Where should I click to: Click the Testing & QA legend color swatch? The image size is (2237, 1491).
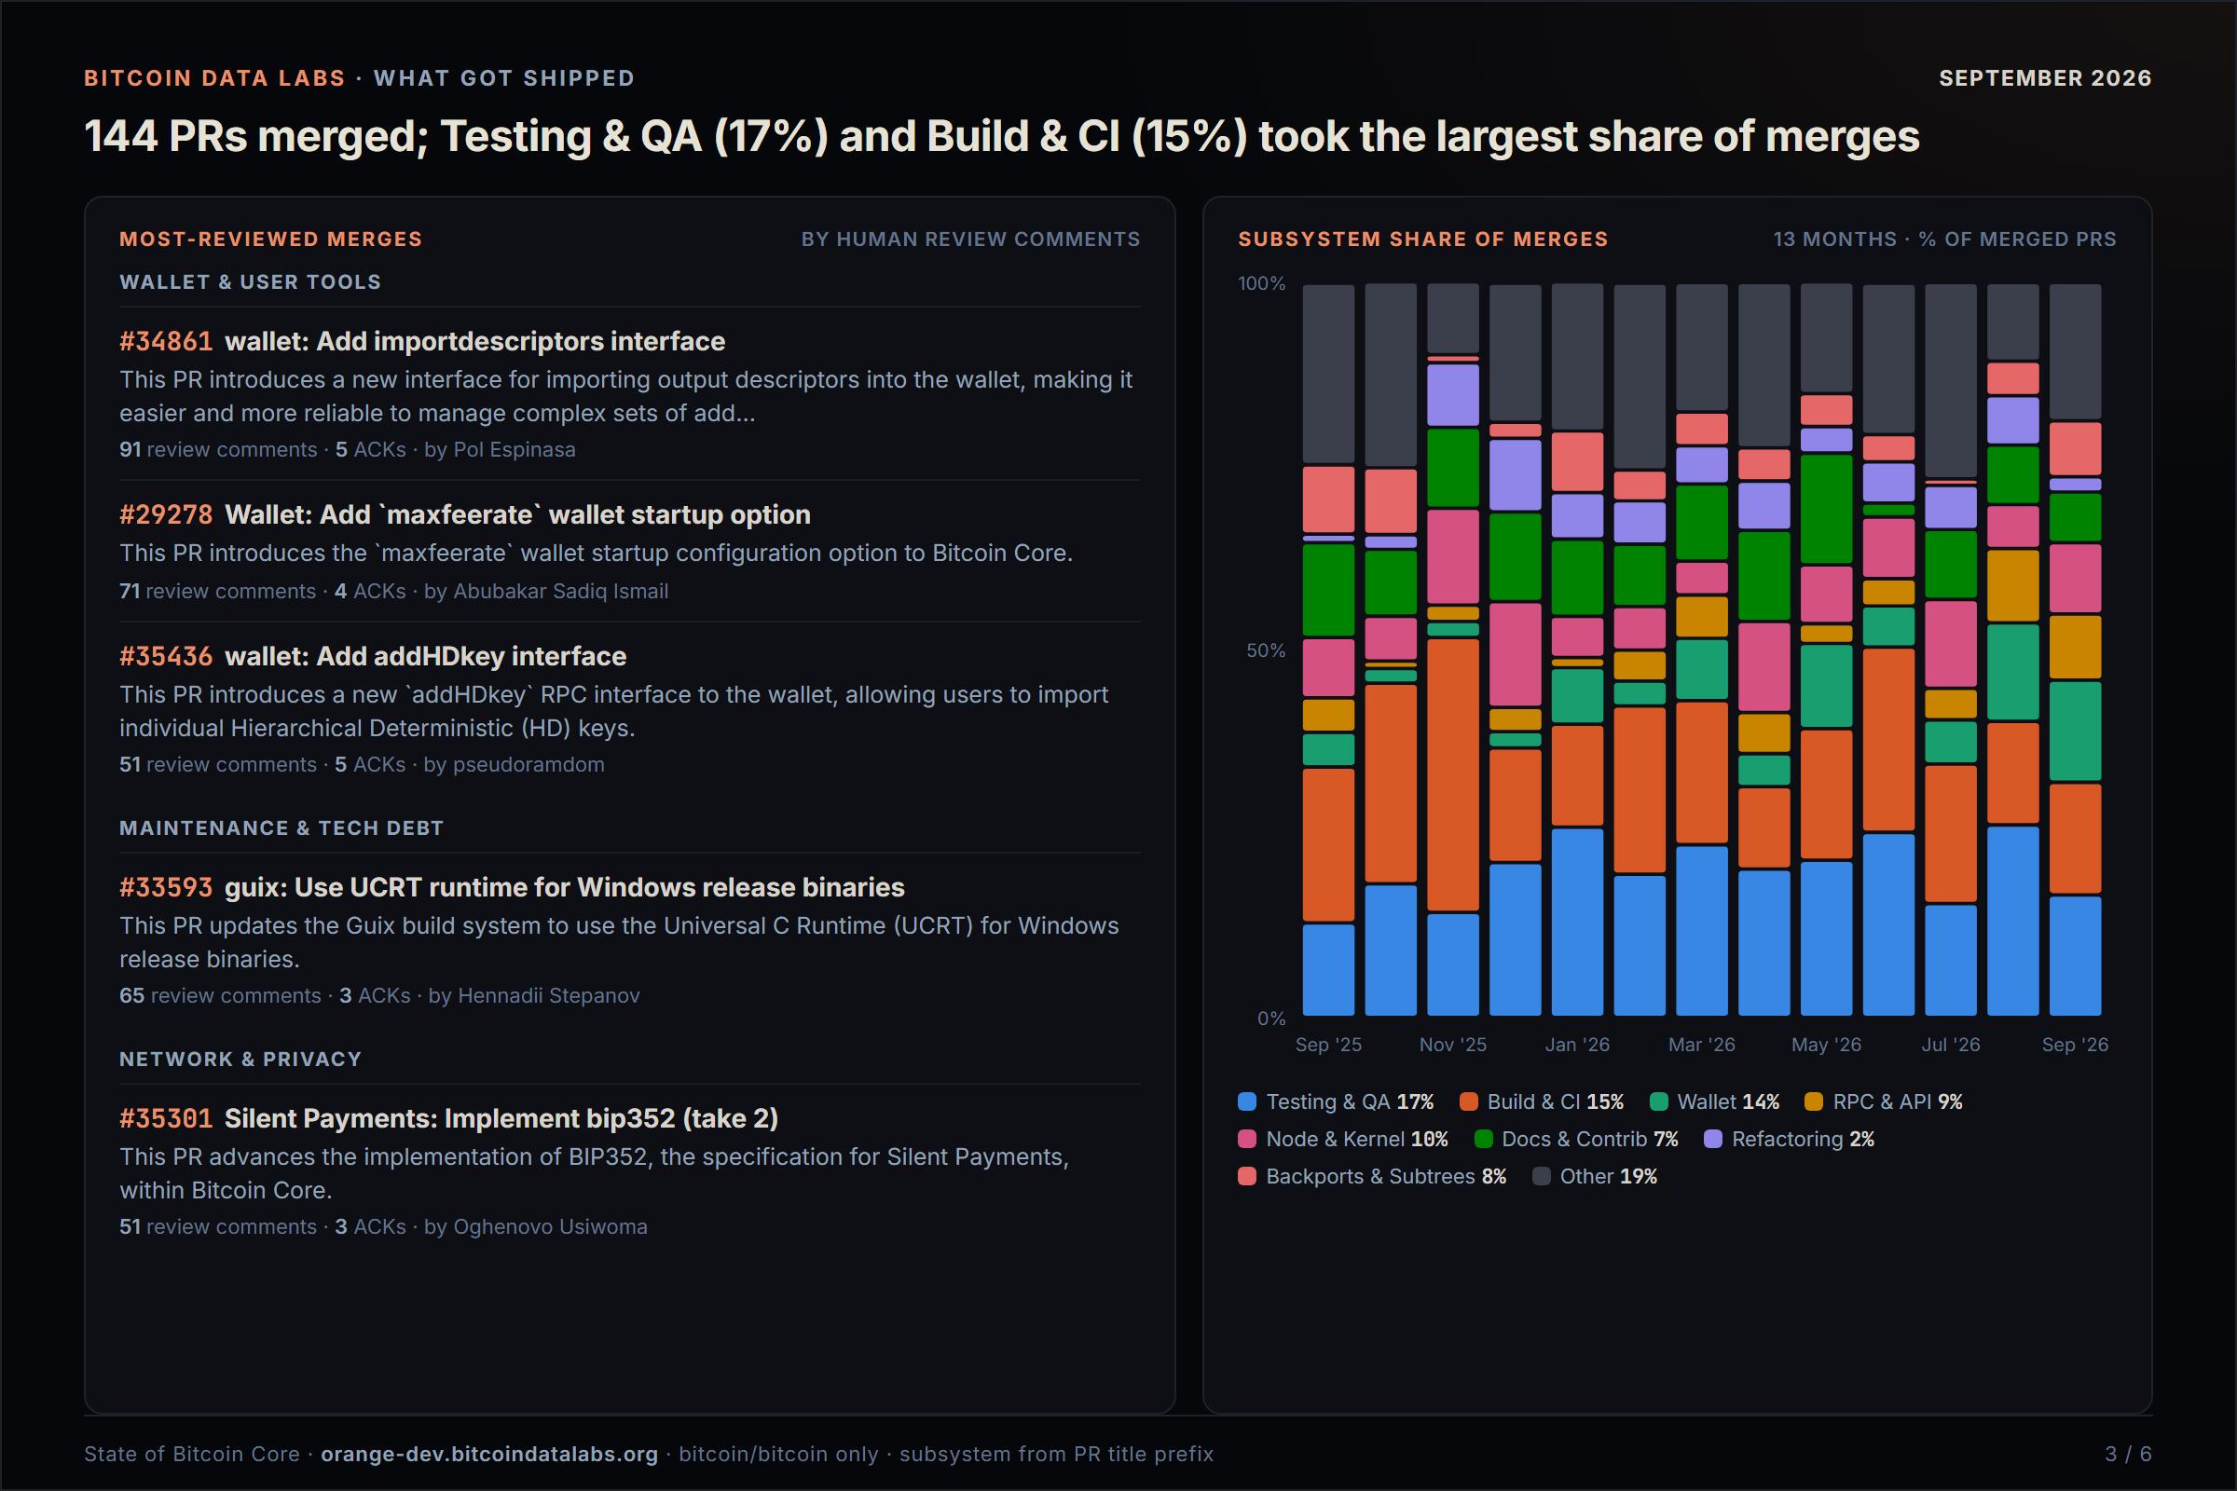tap(1247, 1101)
